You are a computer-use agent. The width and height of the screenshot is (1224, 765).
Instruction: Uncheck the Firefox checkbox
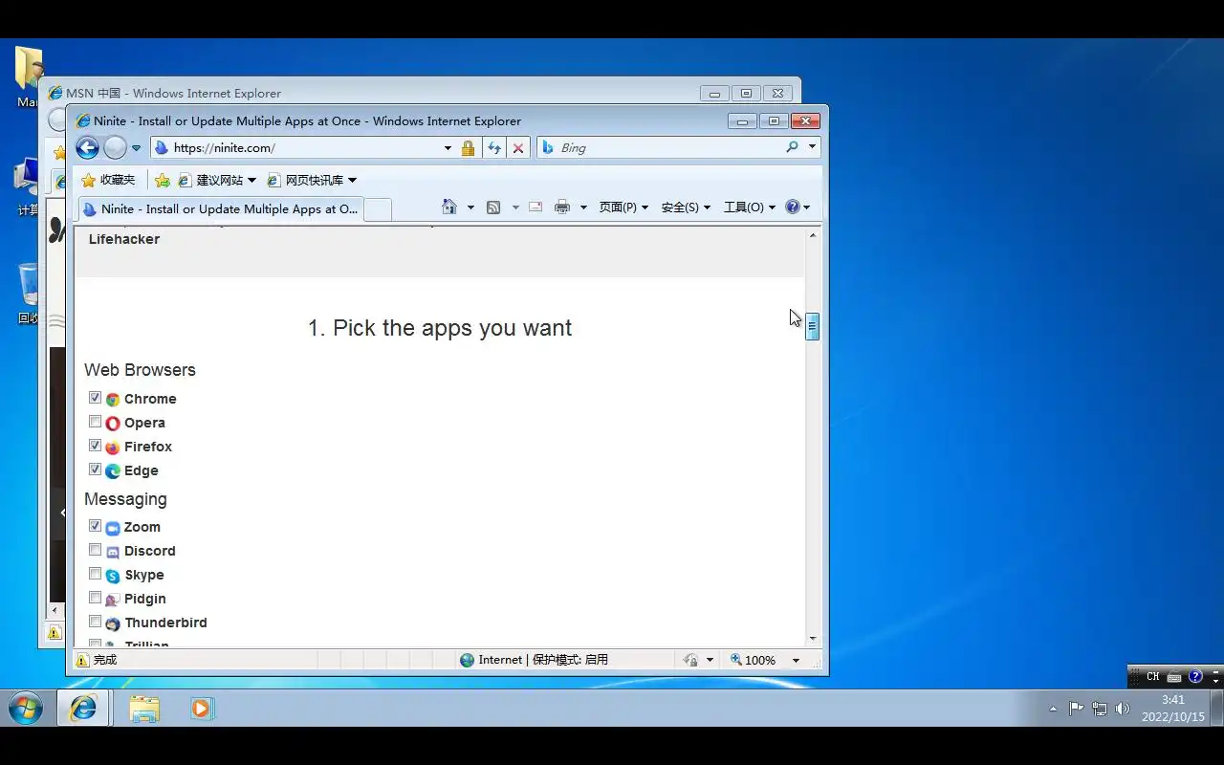tap(95, 446)
